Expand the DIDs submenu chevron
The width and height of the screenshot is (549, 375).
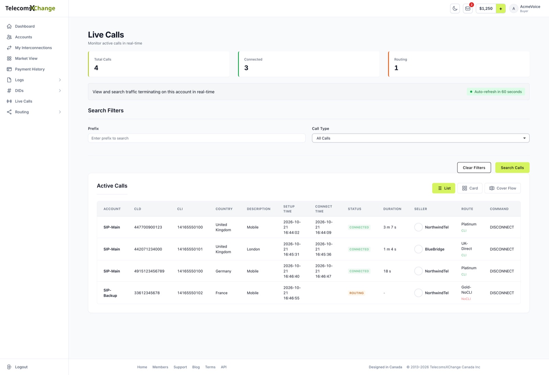coord(60,91)
